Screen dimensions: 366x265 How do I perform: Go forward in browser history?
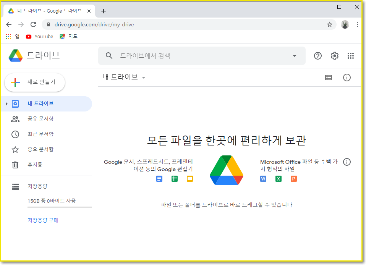click(21, 24)
